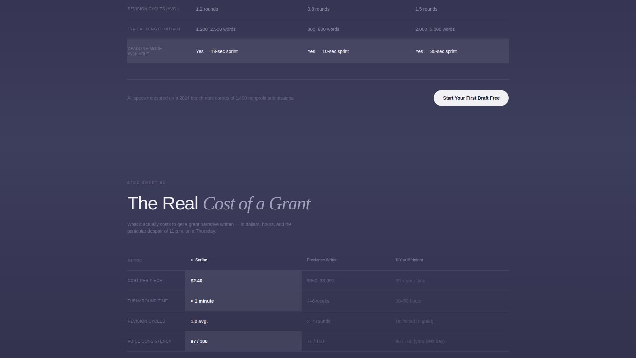Click the 71 / 100 voice consistency cell

click(346, 341)
